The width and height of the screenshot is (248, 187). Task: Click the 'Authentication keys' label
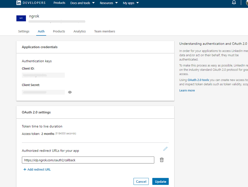coord(37,61)
